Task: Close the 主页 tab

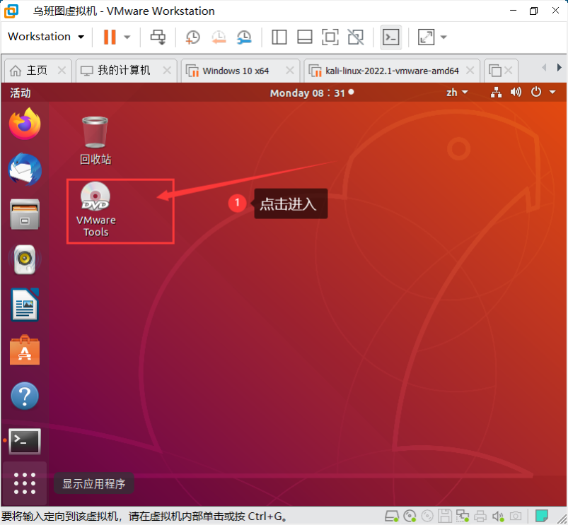Action: 62,70
